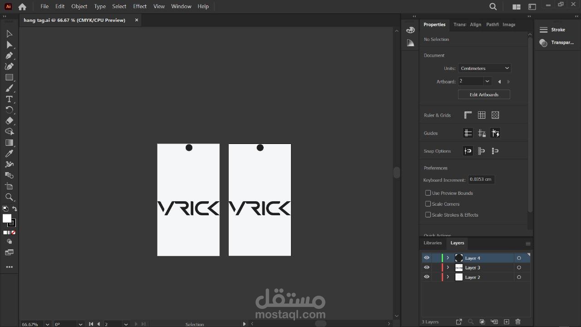This screenshot has height=327, width=581.
Task: Enable Scale Strokes & Effects
Action: tap(428, 215)
